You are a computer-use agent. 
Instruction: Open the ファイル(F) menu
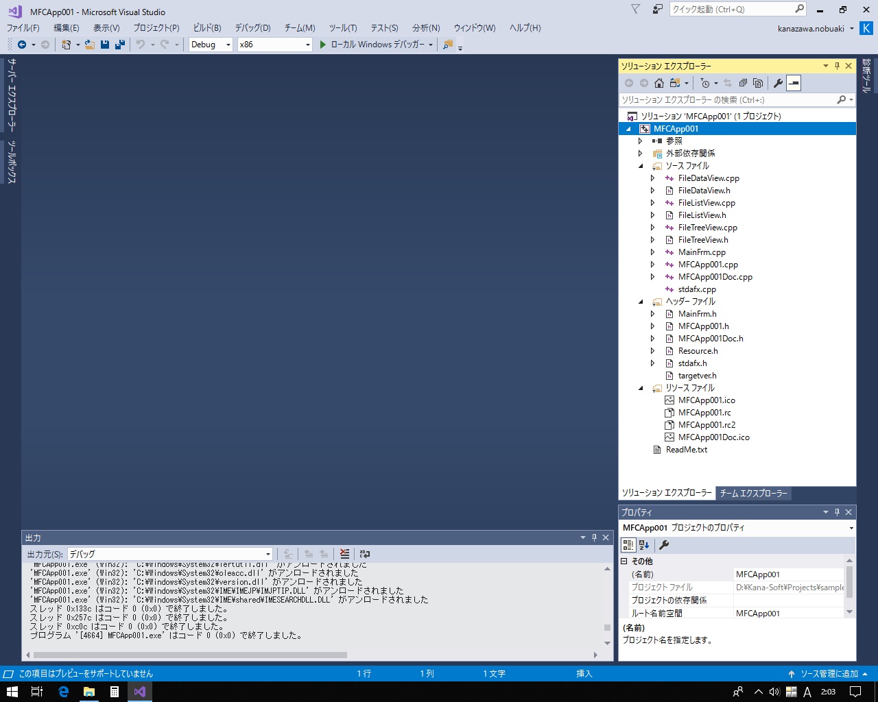[23, 28]
